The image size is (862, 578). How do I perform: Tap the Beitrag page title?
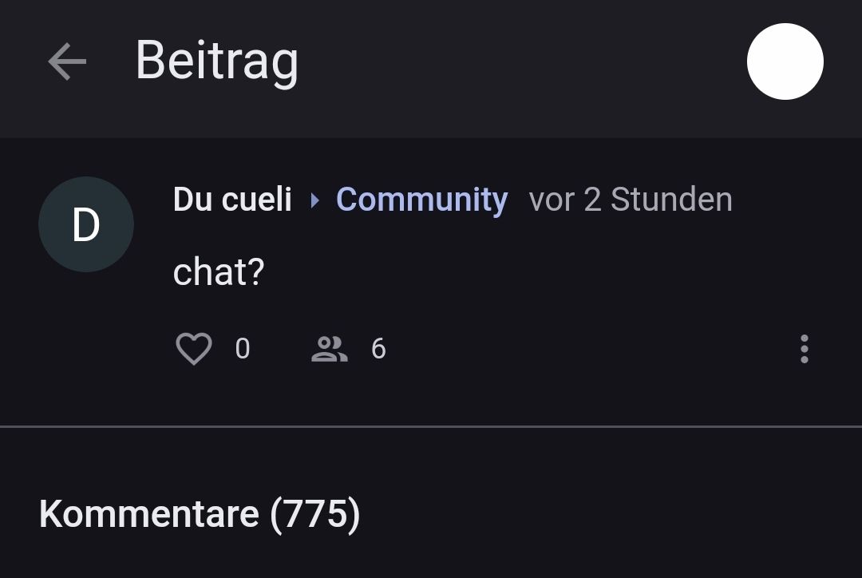tap(216, 61)
